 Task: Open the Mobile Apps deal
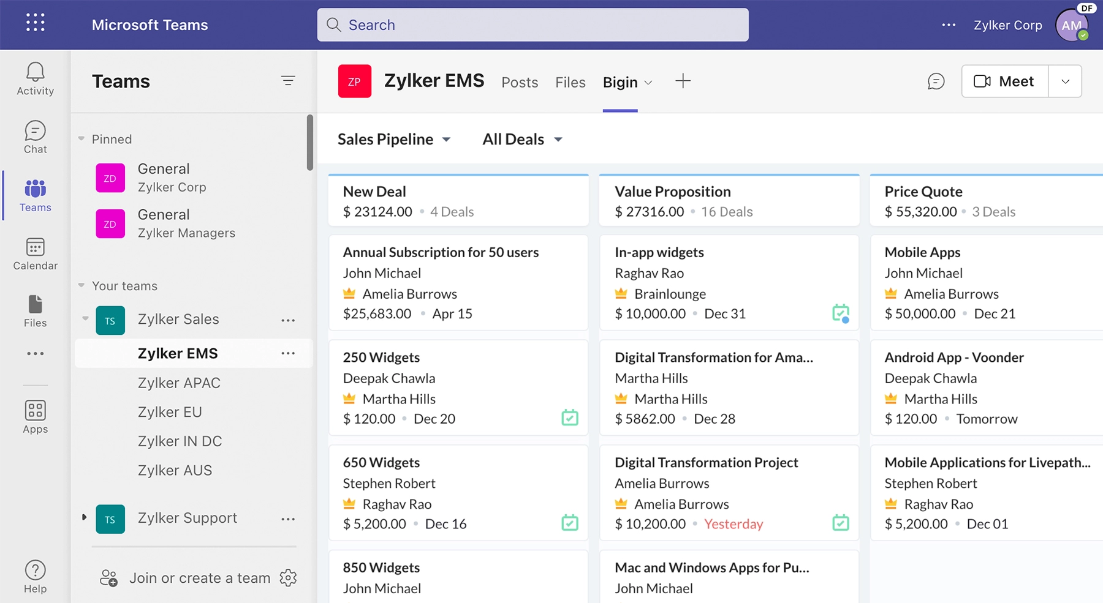tap(987, 282)
